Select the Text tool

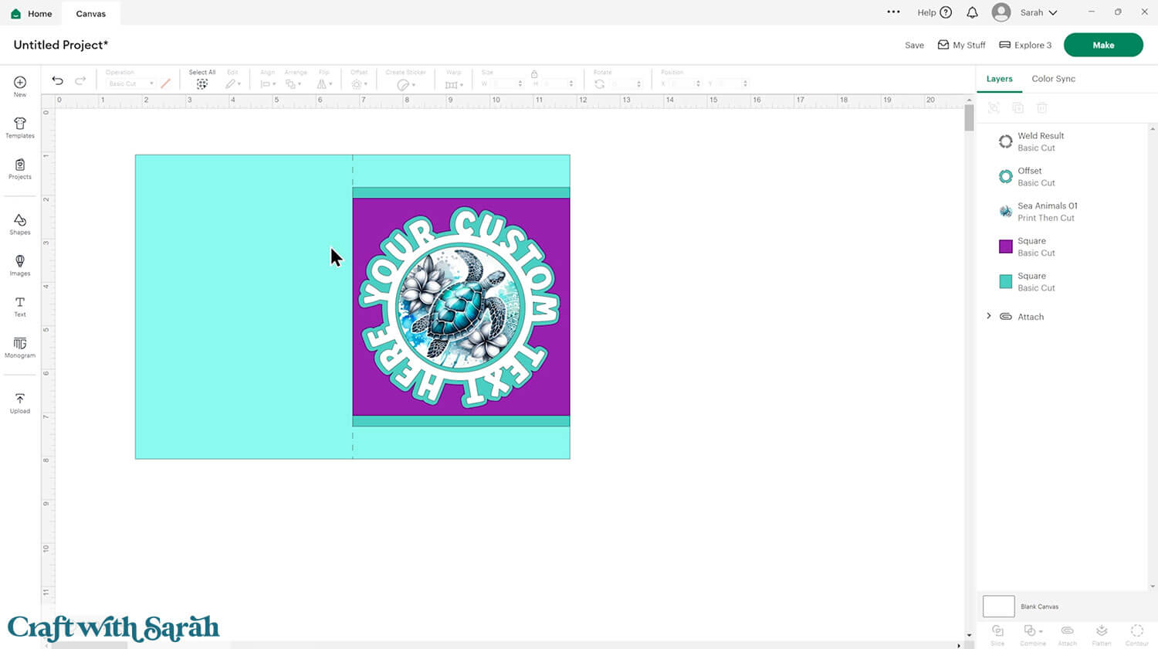(20, 306)
